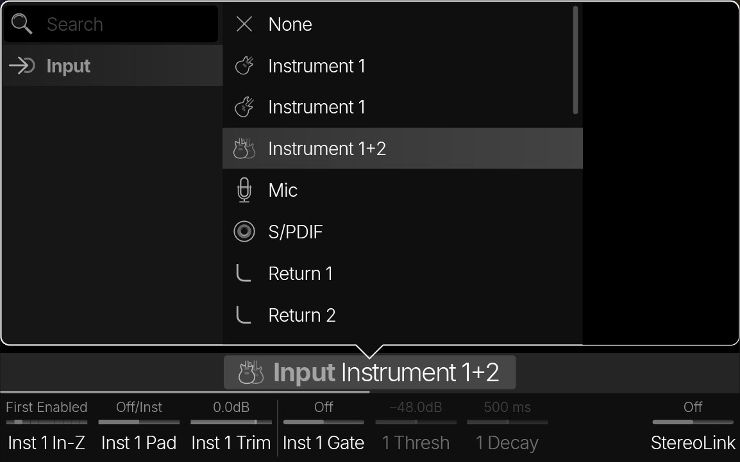Viewport: 740px width, 462px height.
Task: Adjust the Inst 1 Trim slider
Action: point(231,422)
